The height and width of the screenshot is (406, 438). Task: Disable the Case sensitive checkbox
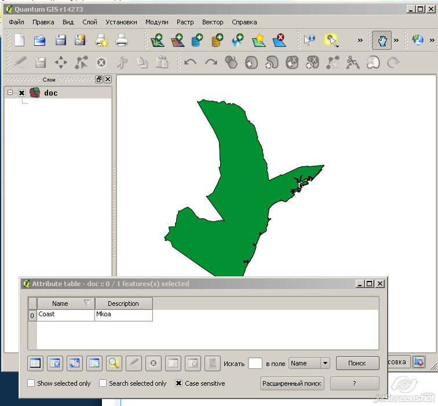pos(179,383)
